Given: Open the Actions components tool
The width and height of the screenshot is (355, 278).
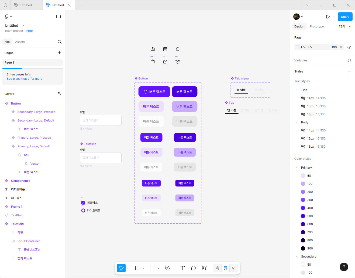Looking at the screenshot, I should point(204,268).
